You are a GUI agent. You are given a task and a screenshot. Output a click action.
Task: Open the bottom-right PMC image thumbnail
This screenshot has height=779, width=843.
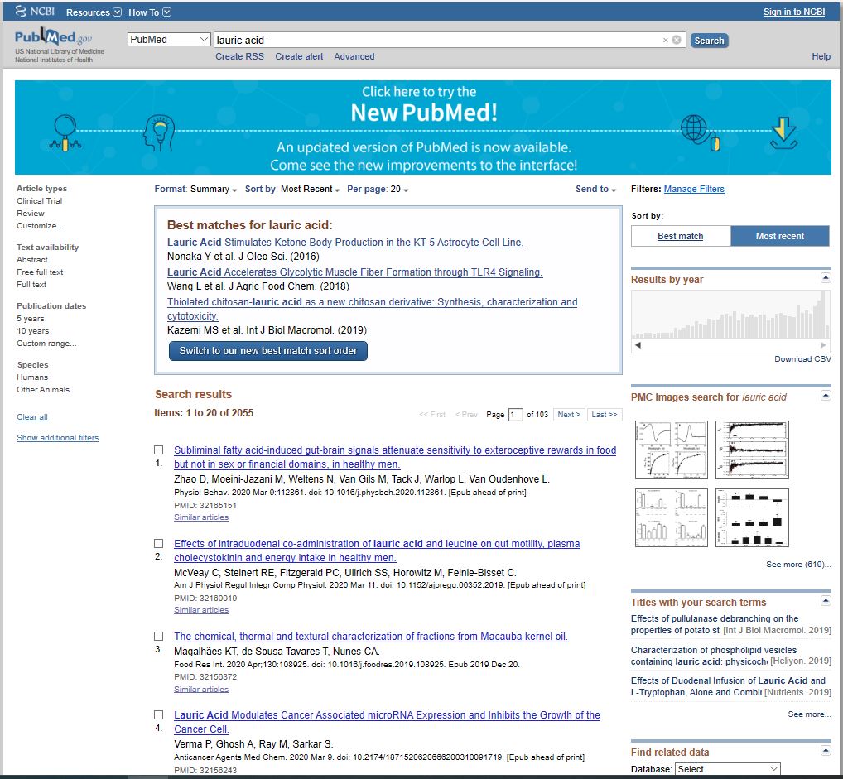tap(752, 517)
